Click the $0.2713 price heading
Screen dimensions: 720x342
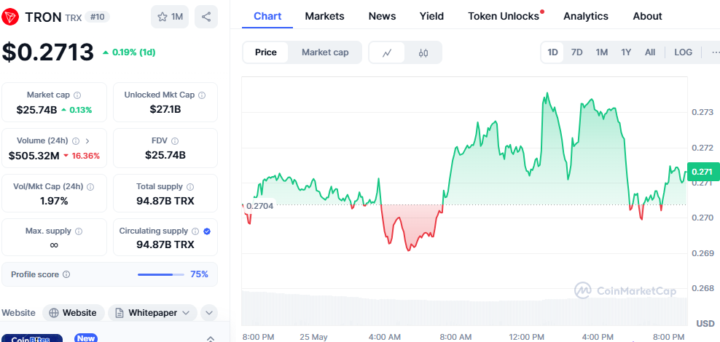coord(48,52)
